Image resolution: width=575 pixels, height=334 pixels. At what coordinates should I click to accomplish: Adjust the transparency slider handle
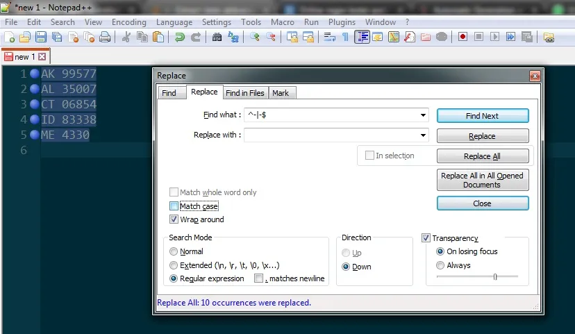click(x=495, y=277)
